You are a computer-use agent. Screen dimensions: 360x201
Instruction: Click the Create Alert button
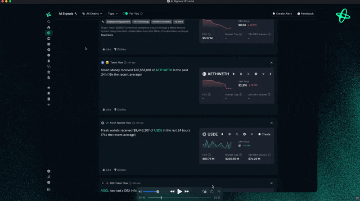coord(282,14)
